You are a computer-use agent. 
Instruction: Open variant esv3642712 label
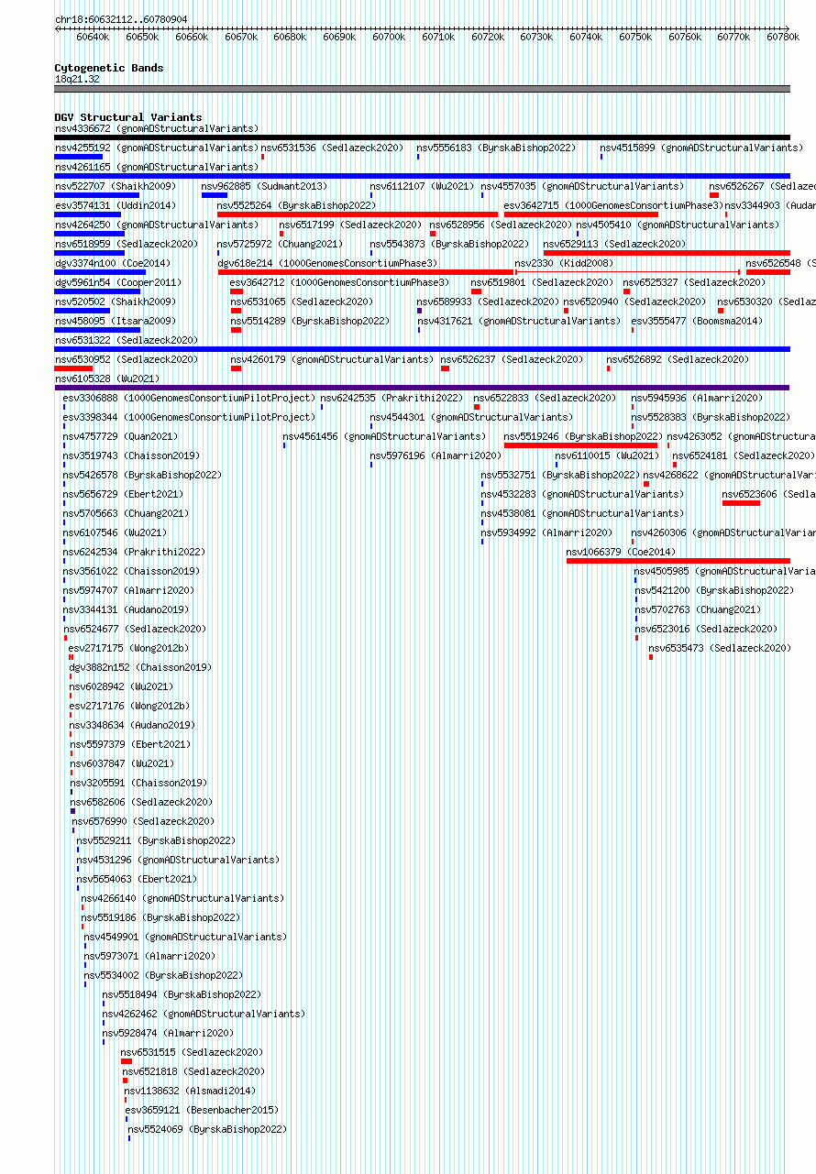[339, 282]
